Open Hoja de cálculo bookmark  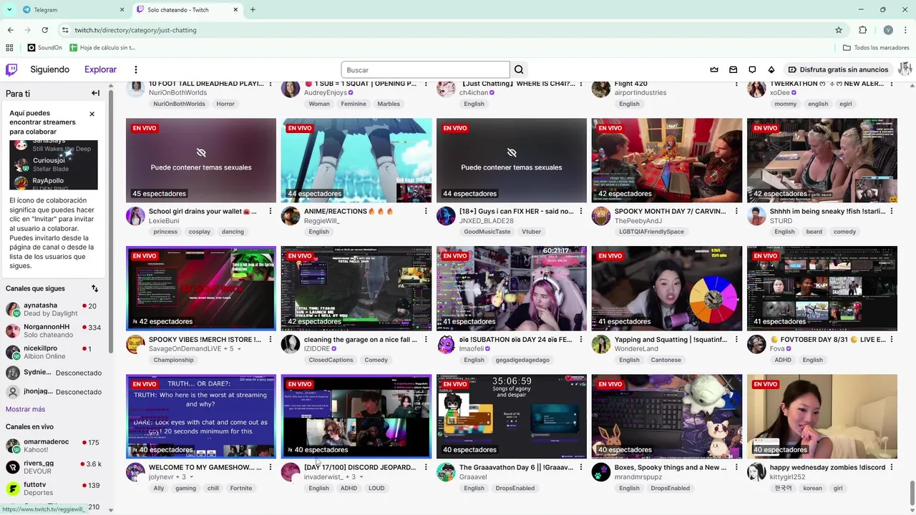tap(102, 48)
